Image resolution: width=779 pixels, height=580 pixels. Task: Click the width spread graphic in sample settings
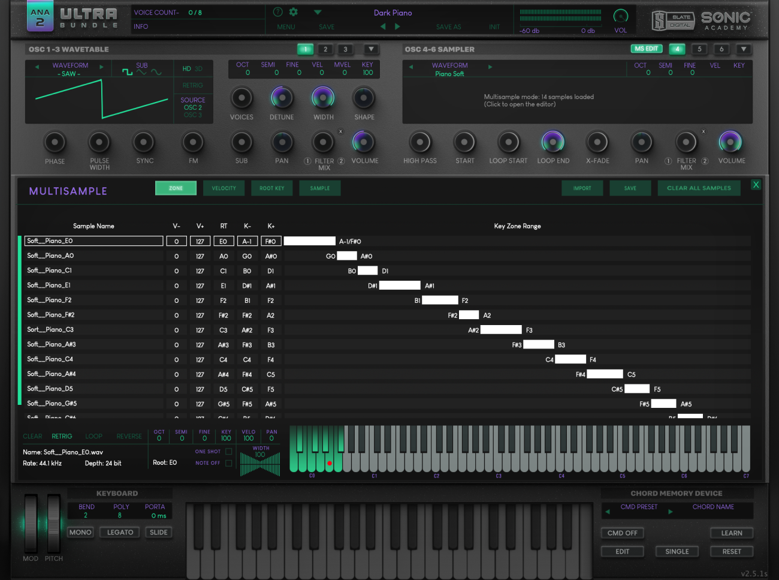point(260,464)
